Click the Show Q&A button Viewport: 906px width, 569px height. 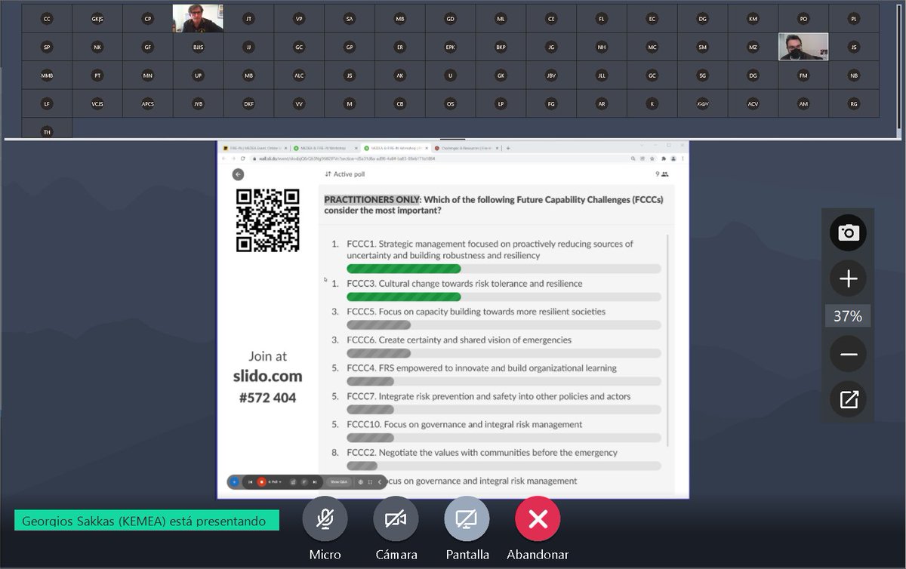point(338,481)
